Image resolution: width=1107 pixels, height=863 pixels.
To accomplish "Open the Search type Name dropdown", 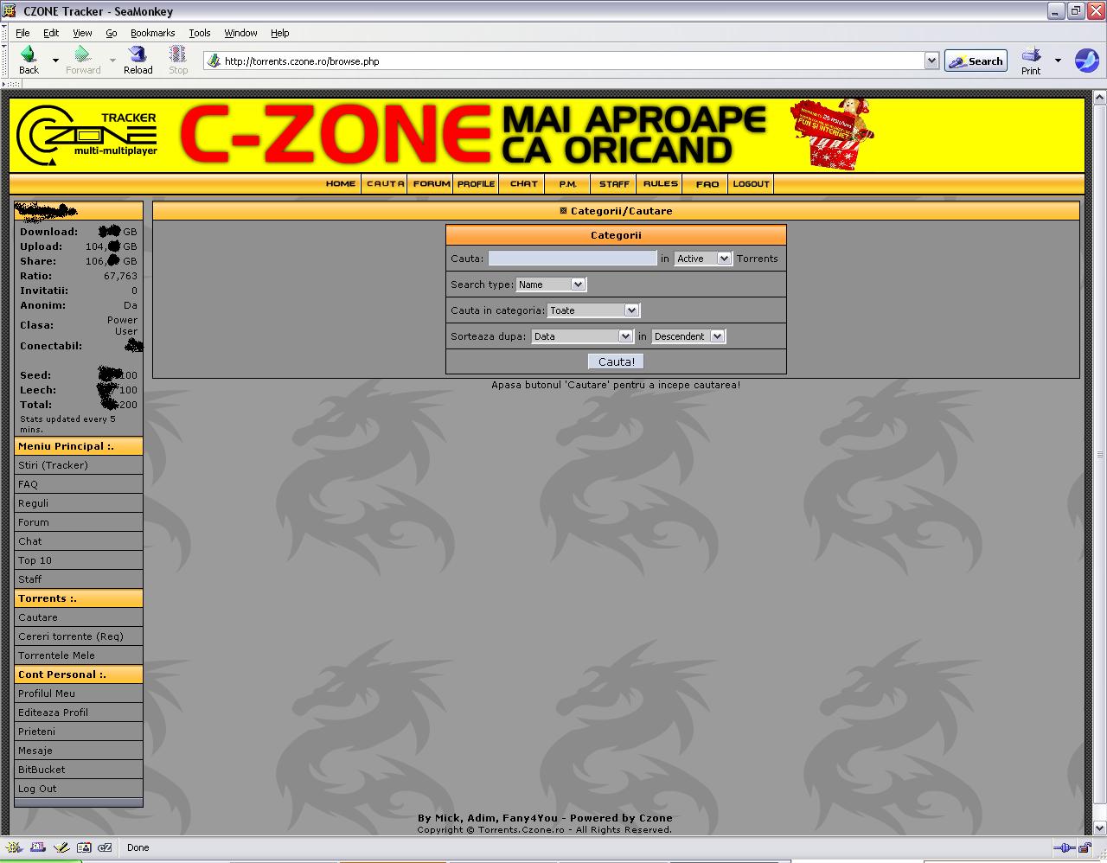I will [x=551, y=284].
